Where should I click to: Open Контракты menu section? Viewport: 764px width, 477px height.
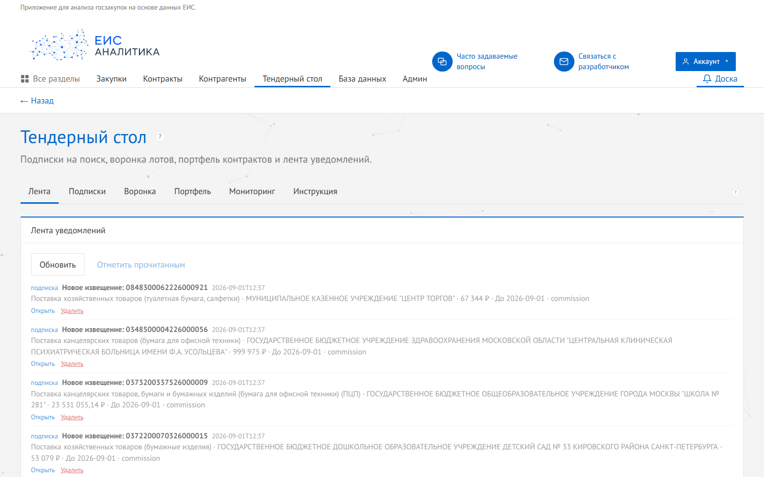click(x=163, y=79)
